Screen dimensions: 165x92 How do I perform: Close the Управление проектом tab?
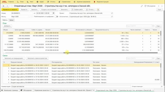pos(50,90)
